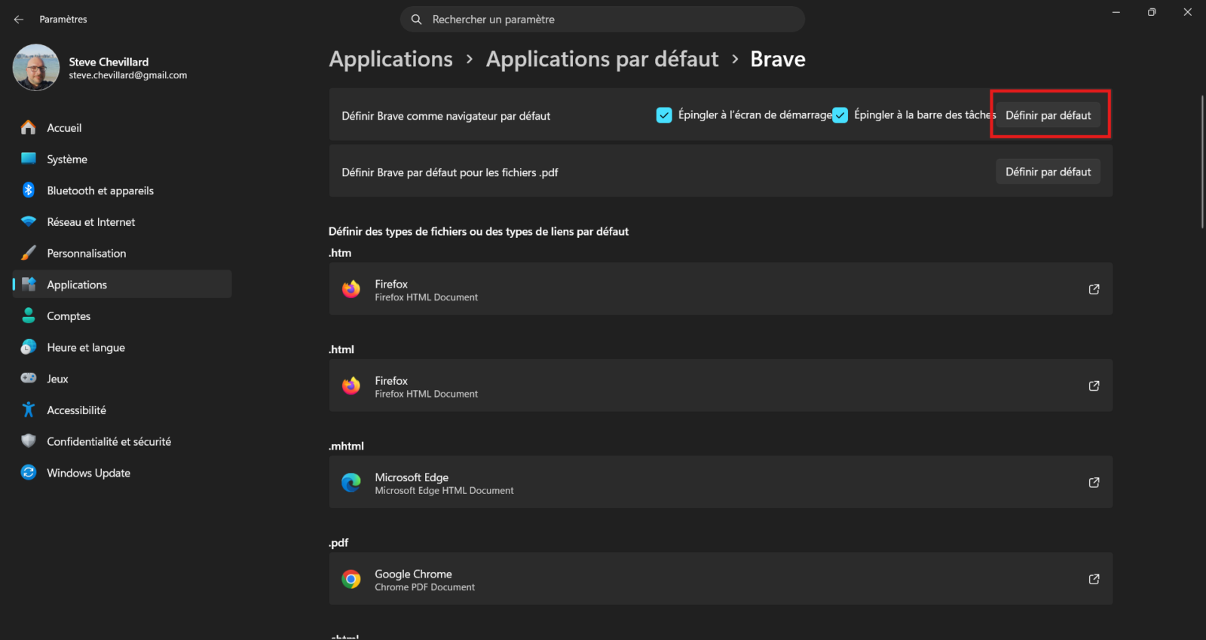Click the Google Chrome icon under .pdf

click(351, 579)
